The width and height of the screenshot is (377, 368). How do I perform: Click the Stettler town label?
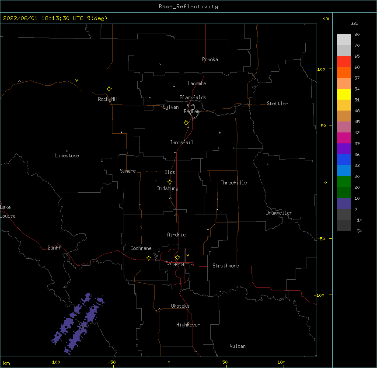point(277,104)
